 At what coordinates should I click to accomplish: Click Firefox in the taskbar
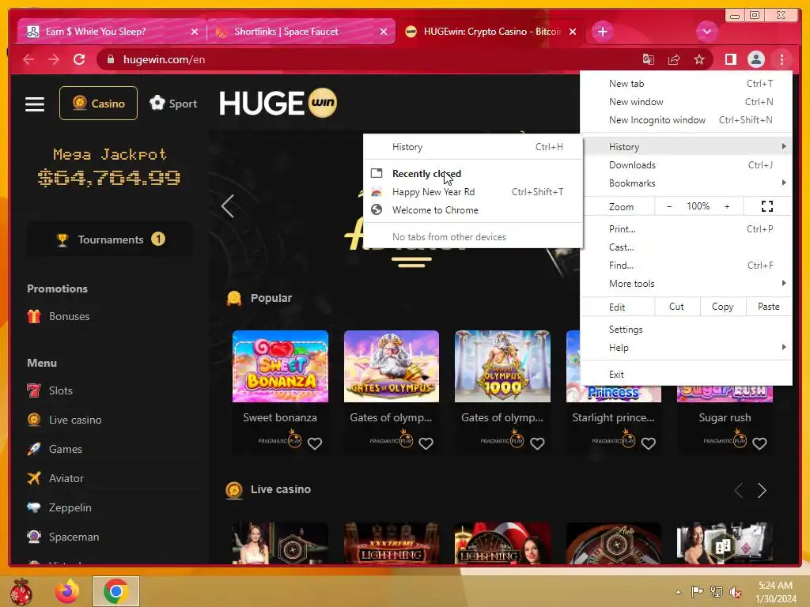67,591
